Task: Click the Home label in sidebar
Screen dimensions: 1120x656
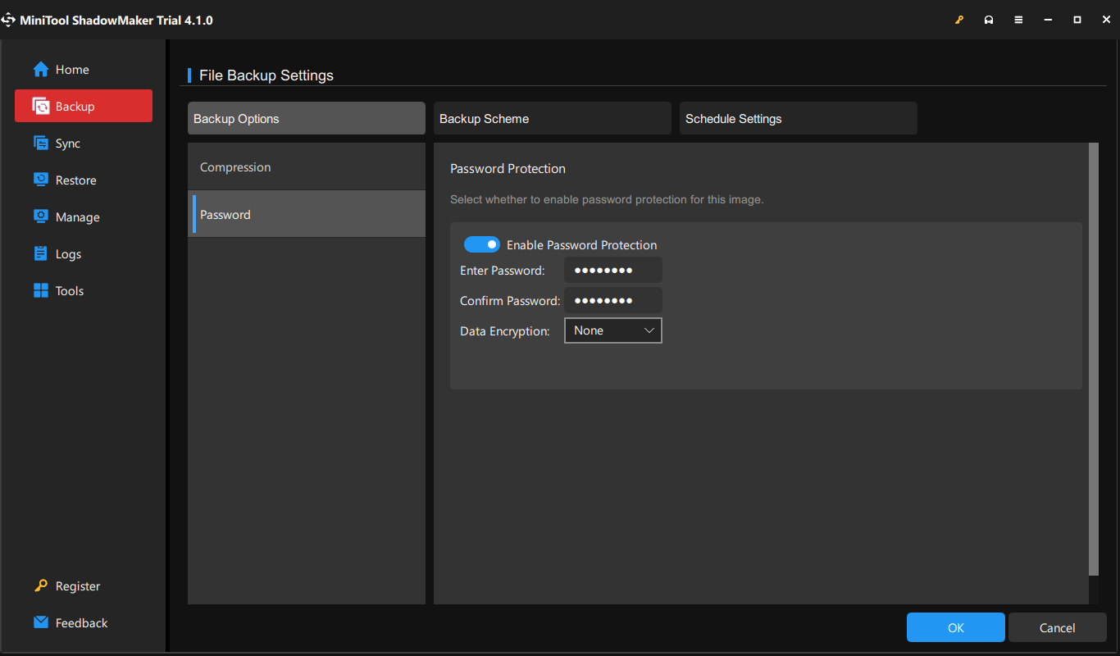Action: (72, 70)
